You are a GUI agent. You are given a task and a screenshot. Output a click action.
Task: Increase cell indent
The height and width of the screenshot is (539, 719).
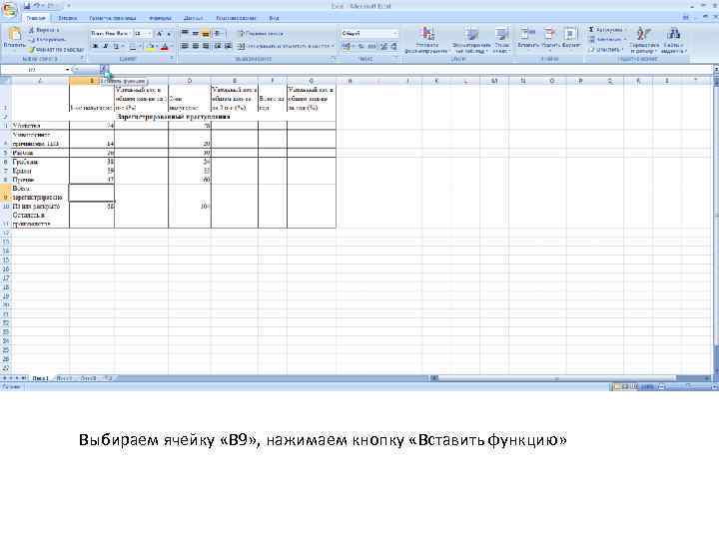228,46
